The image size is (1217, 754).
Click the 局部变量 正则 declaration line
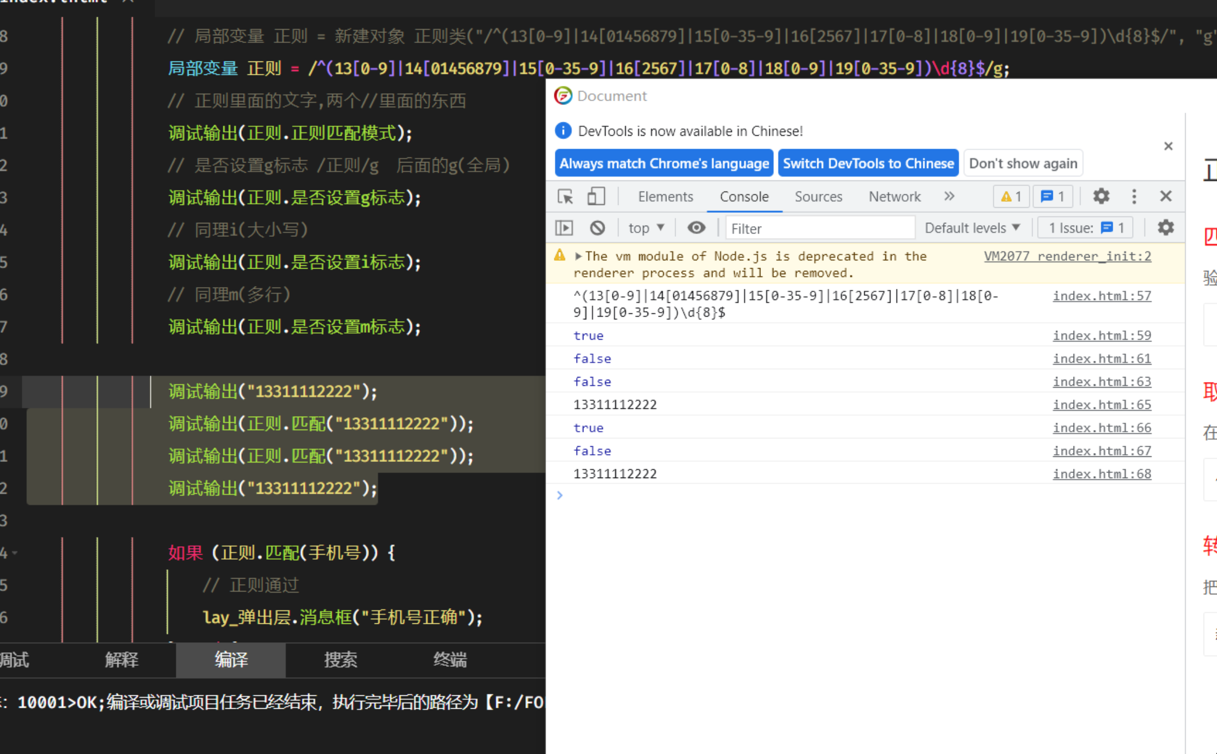(x=589, y=69)
